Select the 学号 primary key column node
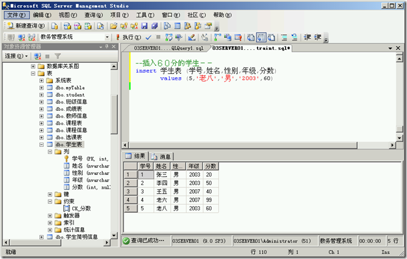This screenshot has height=259, width=407. click(90, 159)
